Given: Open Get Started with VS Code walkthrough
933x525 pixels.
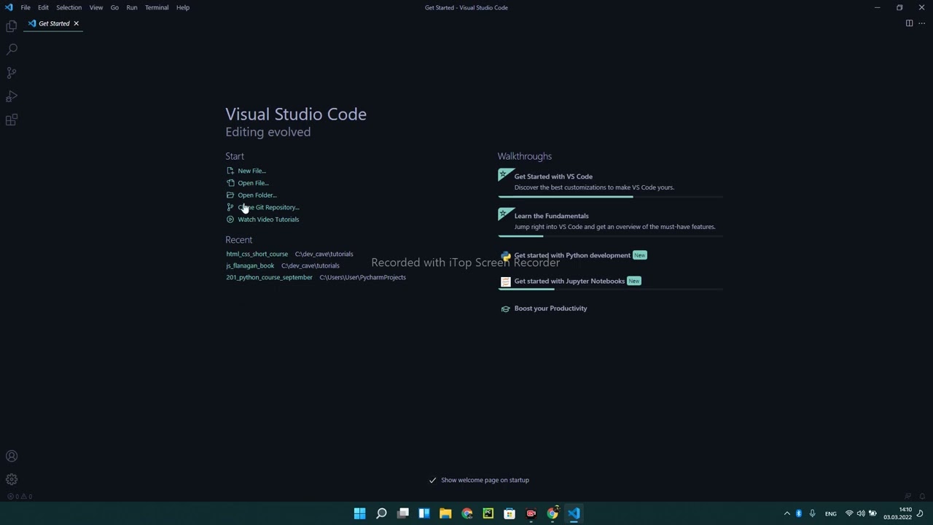Looking at the screenshot, I should click(x=610, y=182).
